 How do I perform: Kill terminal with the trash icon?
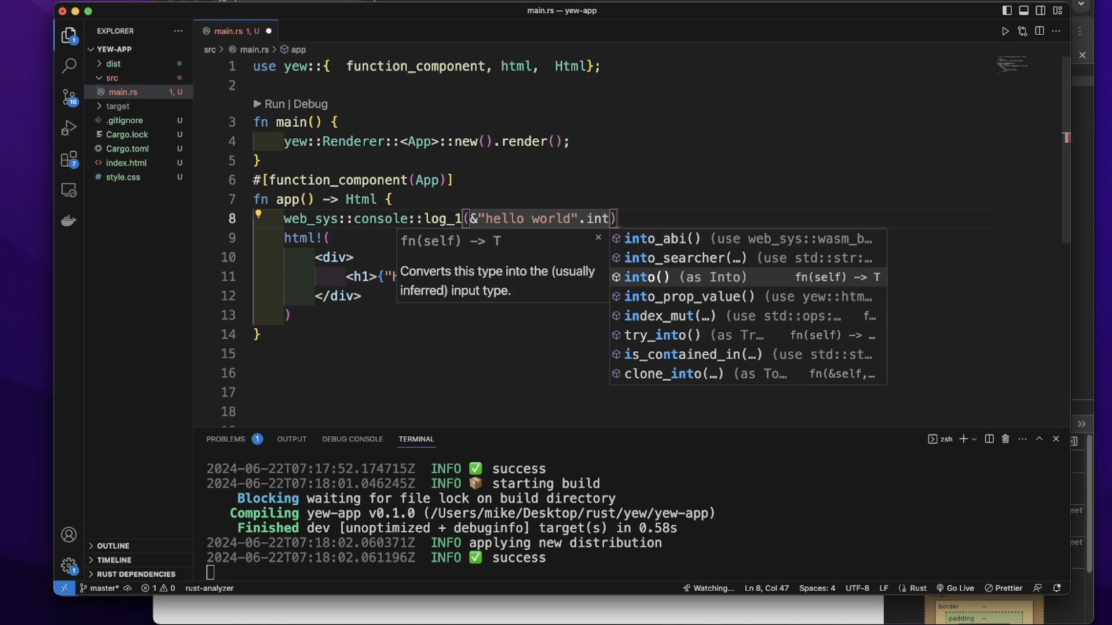point(1005,439)
